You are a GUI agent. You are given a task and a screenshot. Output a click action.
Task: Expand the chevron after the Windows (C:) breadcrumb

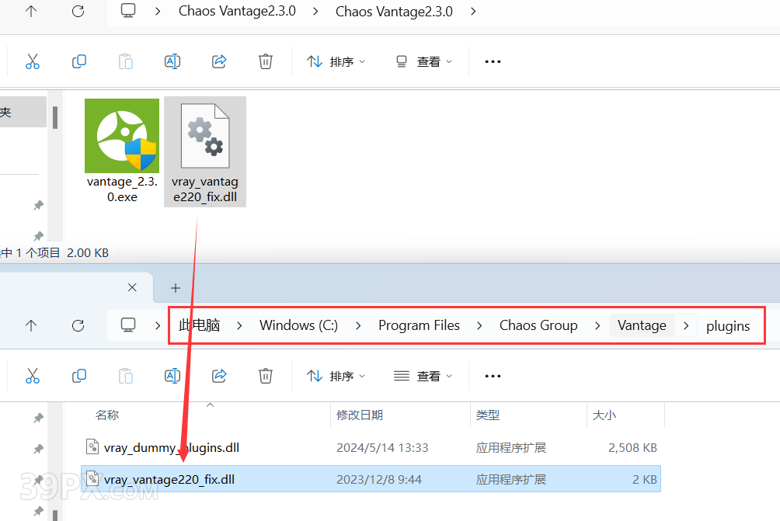[x=358, y=325]
